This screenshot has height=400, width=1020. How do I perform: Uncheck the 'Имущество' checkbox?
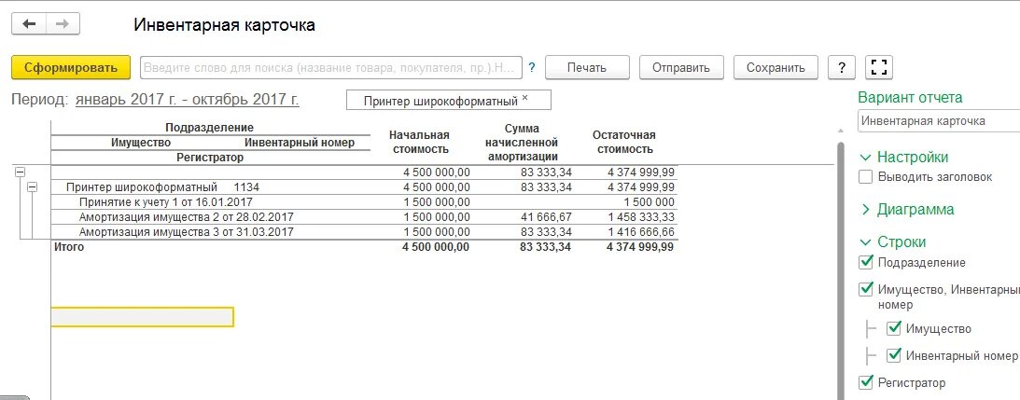pyautogui.click(x=894, y=328)
